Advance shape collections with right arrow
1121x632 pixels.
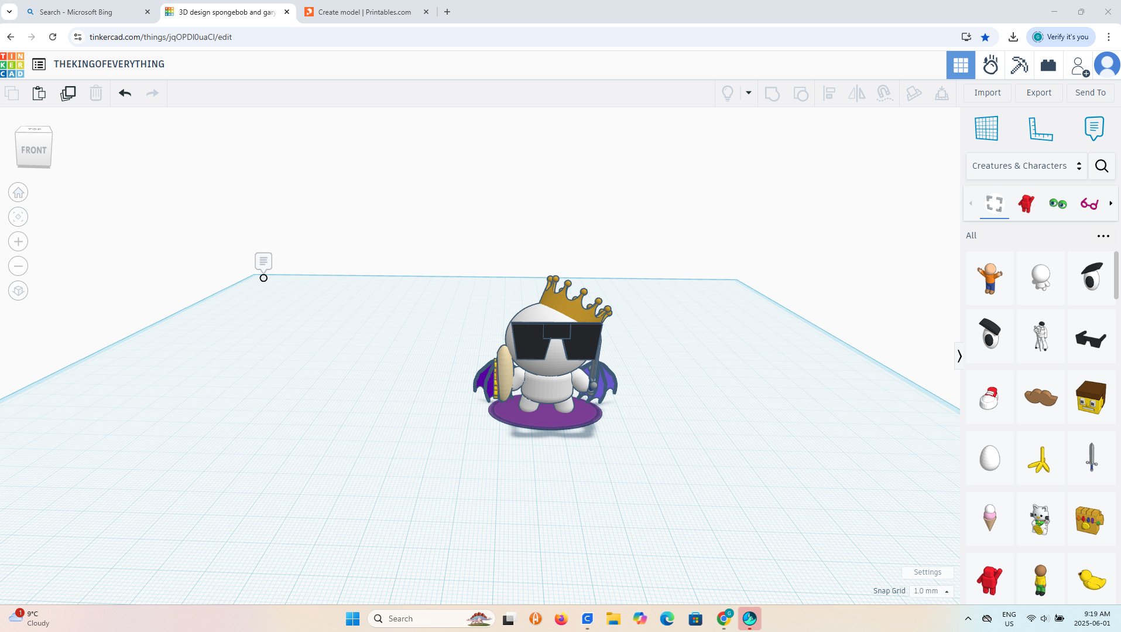[1111, 203]
